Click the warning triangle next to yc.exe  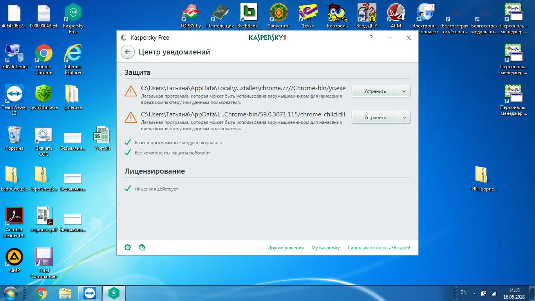[x=130, y=91]
